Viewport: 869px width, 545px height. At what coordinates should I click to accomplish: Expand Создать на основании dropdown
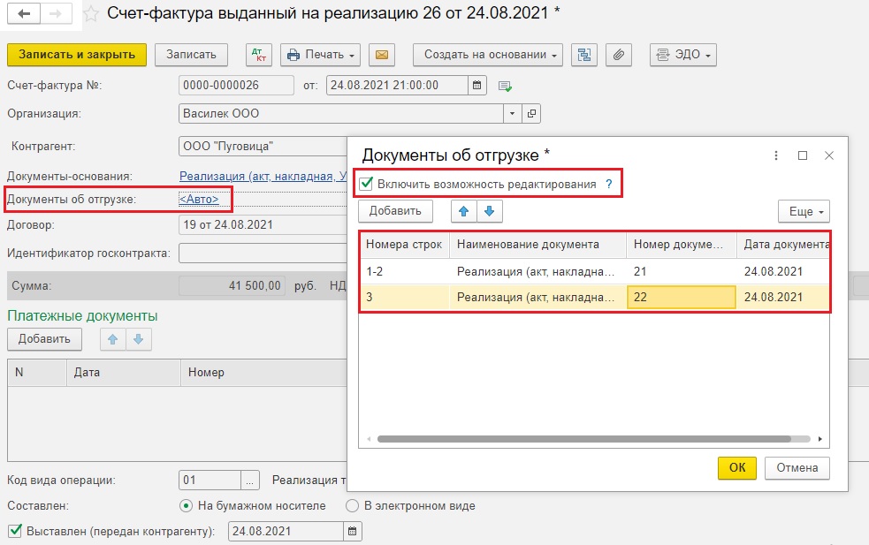click(x=488, y=55)
